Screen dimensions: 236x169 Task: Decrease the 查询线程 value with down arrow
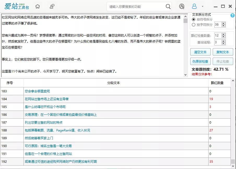click(x=223, y=43)
